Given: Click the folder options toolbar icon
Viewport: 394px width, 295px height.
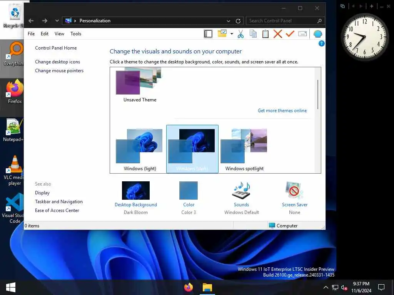Looking at the screenshot, I should coord(222,34).
